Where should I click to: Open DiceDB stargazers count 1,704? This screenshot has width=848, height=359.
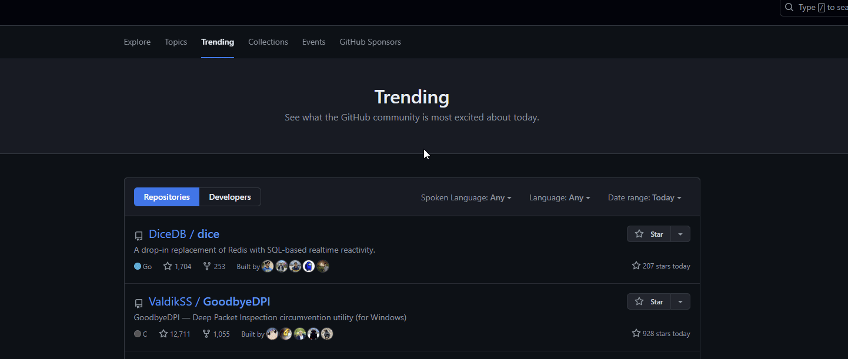coord(177,266)
